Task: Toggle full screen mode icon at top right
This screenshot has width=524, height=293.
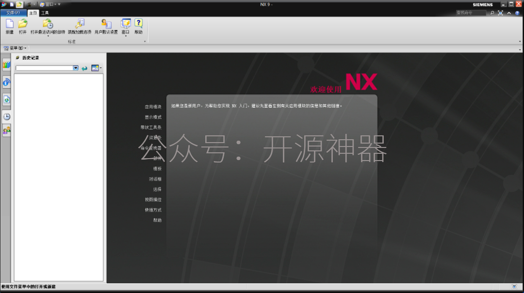Action: click(500, 13)
